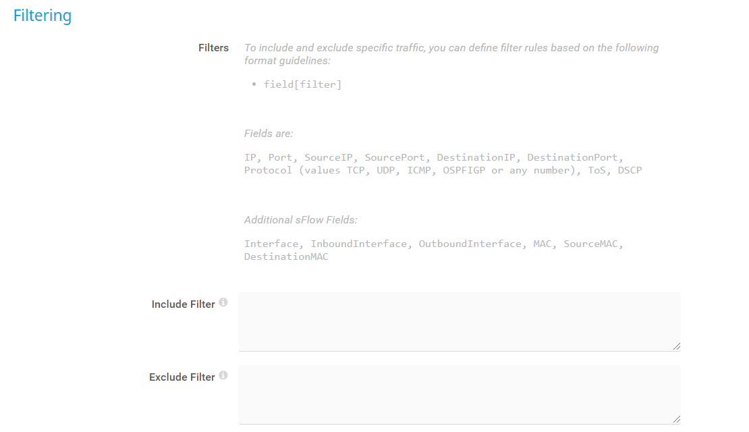Click the field[filter] format example

coord(302,85)
